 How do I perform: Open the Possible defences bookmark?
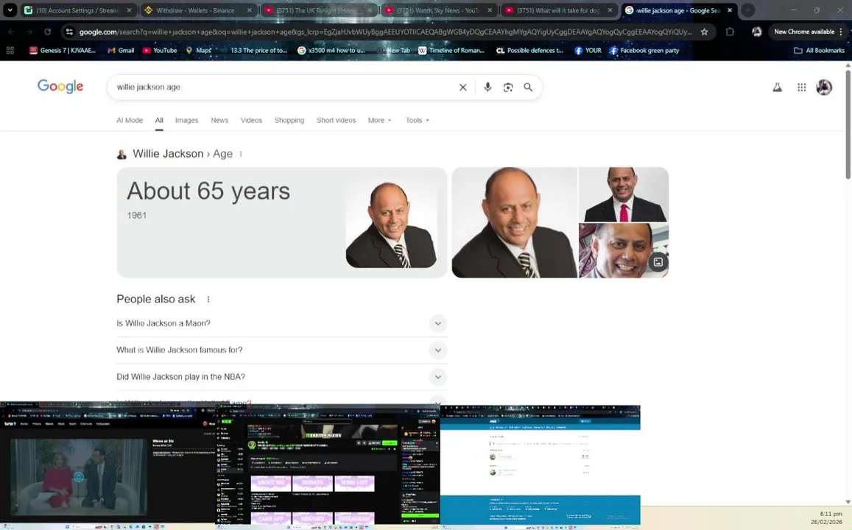[x=529, y=51]
